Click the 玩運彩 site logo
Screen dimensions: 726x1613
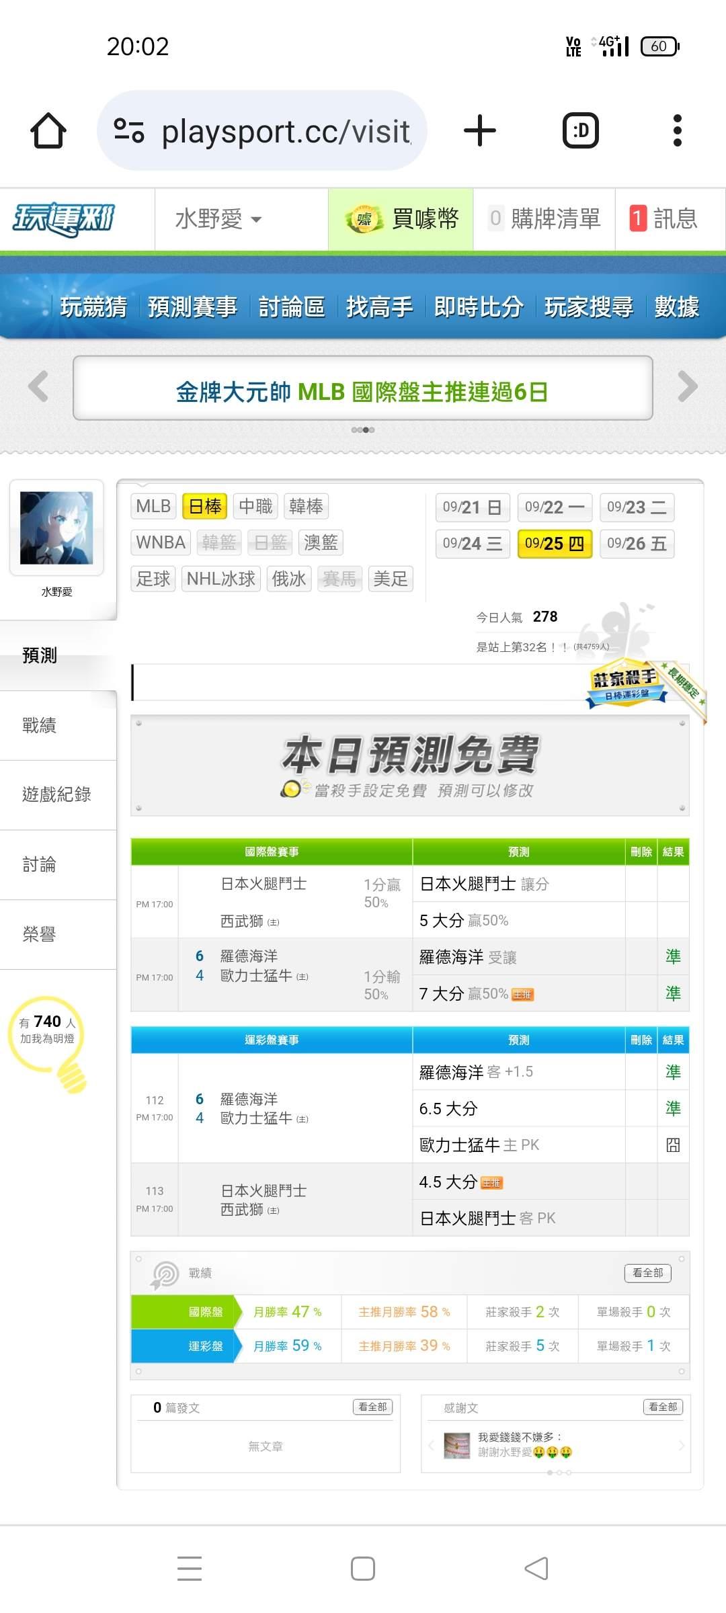64,219
